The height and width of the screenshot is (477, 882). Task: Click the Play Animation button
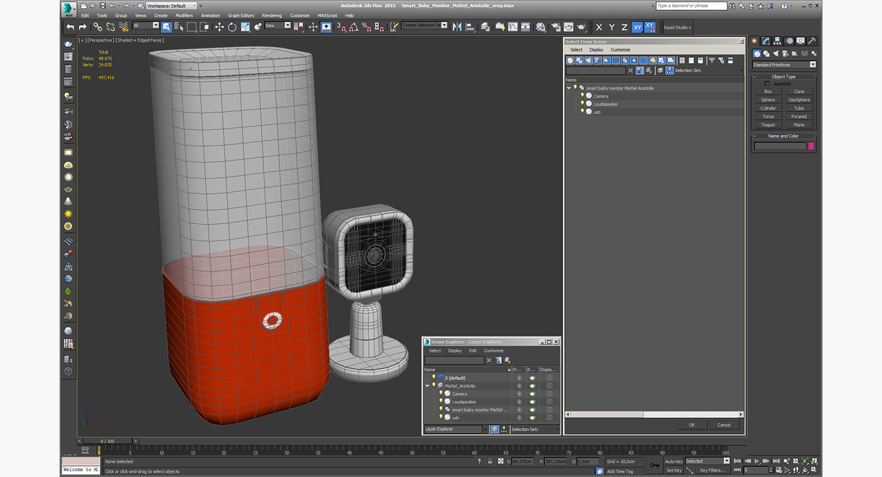coord(757,461)
